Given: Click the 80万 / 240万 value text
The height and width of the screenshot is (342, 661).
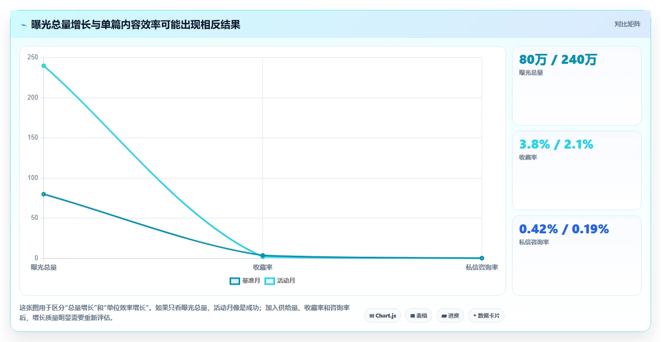Looking at the screenshot, I should pyautogui.click(x=558, y=60).
